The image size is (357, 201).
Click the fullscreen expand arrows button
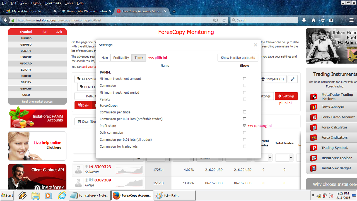coord(293,79)
